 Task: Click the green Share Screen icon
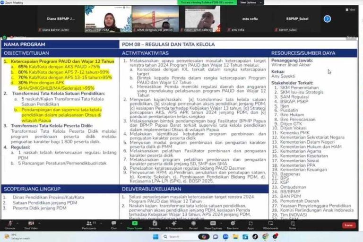pyautogui.click(x=135, y=225)
